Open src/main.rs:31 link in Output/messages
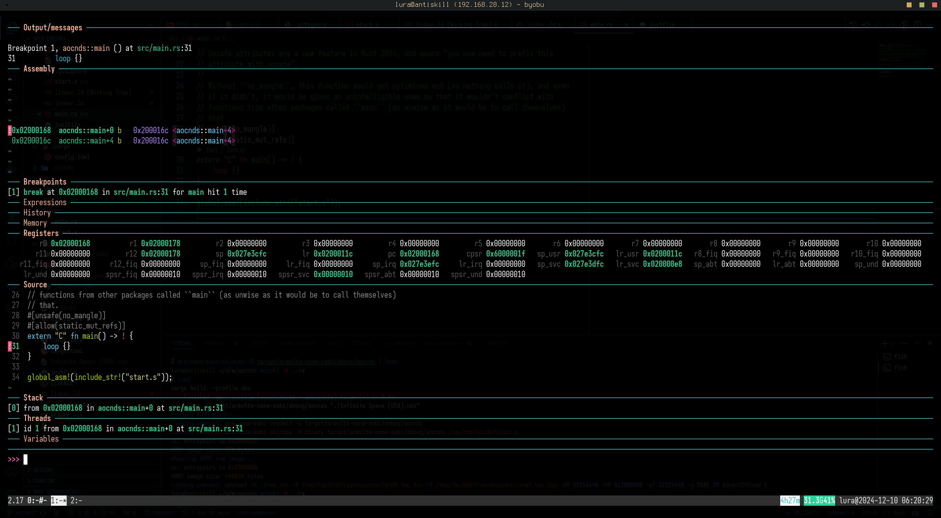This screenshot has width=941, height=518. coord(164,48)
